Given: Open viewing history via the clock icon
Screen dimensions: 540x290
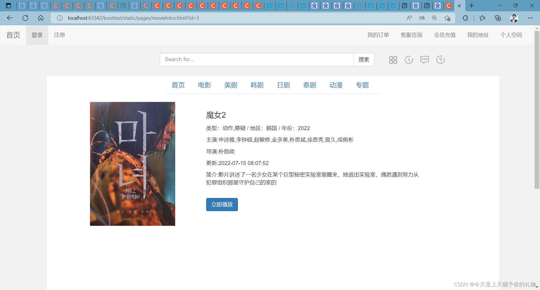Looking at the screenshot, I should click(409, 60).
